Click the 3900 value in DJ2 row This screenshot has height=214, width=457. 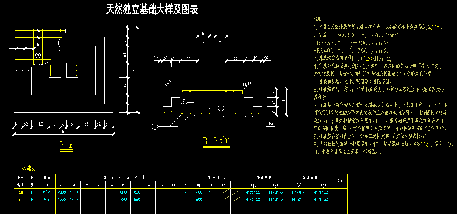(x=187, y=200)
